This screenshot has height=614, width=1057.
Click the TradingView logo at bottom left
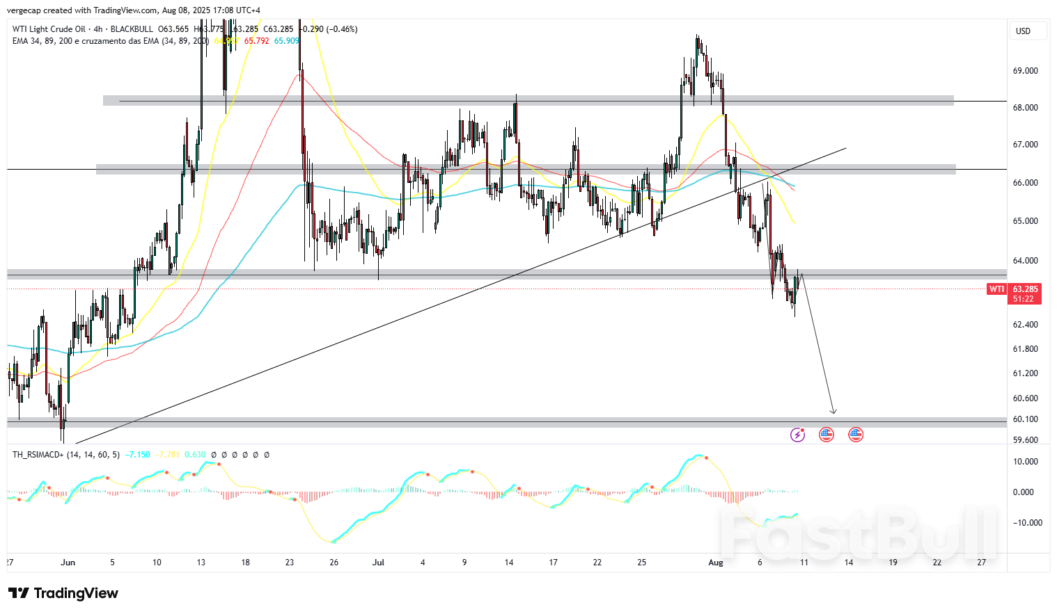point(63,593)
